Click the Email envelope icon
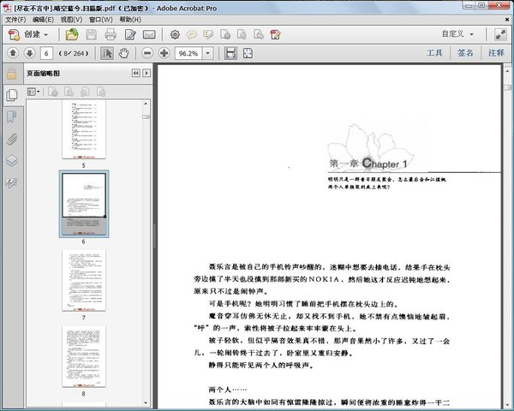The image size is (514, 411). (148, 35)
